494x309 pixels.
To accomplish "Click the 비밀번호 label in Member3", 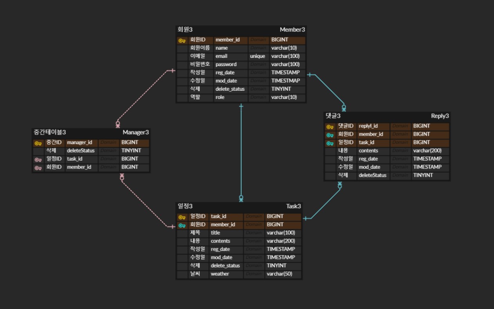I will click(x=200, y=65).
